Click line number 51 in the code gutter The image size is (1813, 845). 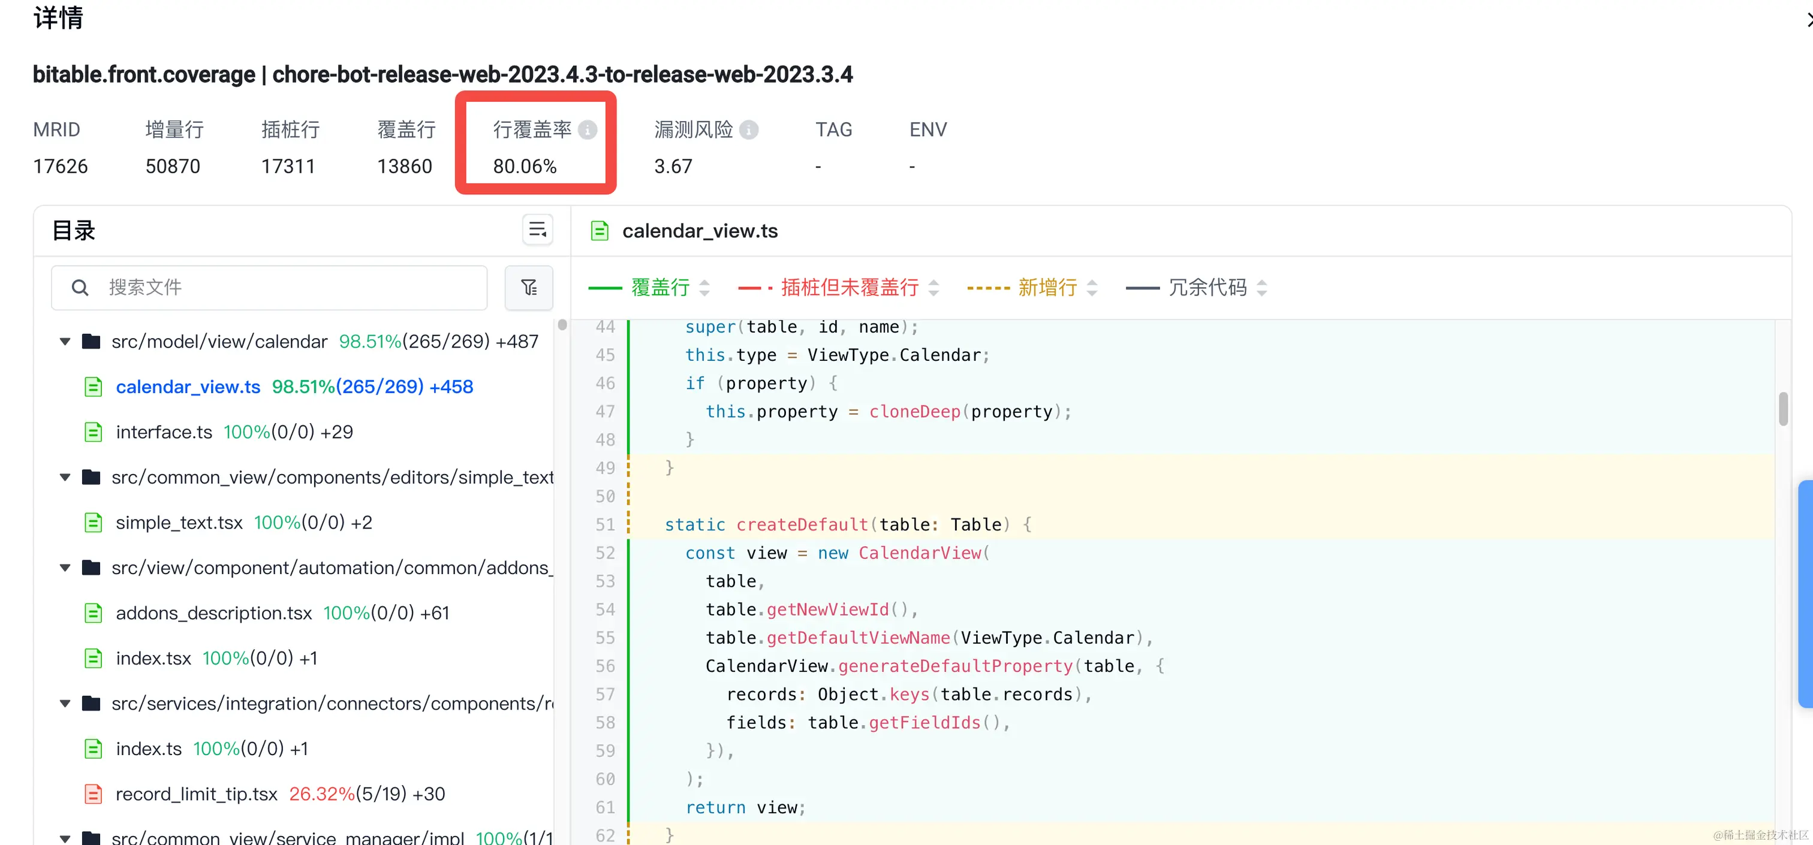(x=606, y=525)
